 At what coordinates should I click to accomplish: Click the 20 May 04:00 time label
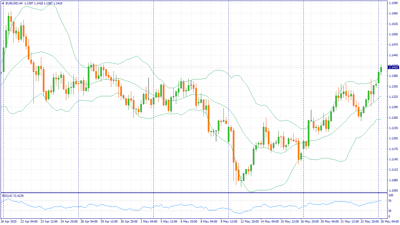[329, 222]
